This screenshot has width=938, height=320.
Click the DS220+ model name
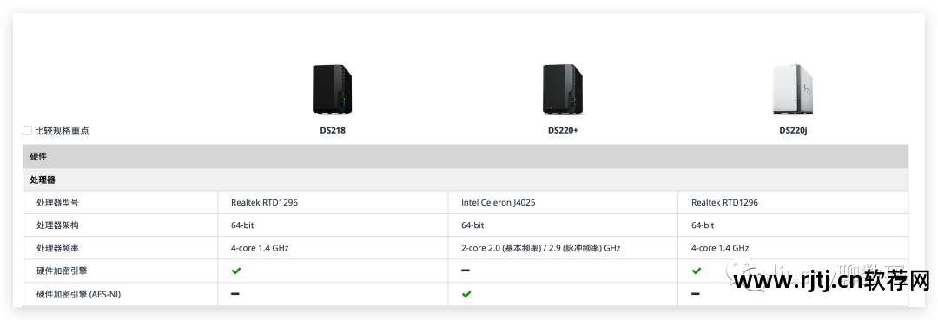pos(563,131)
